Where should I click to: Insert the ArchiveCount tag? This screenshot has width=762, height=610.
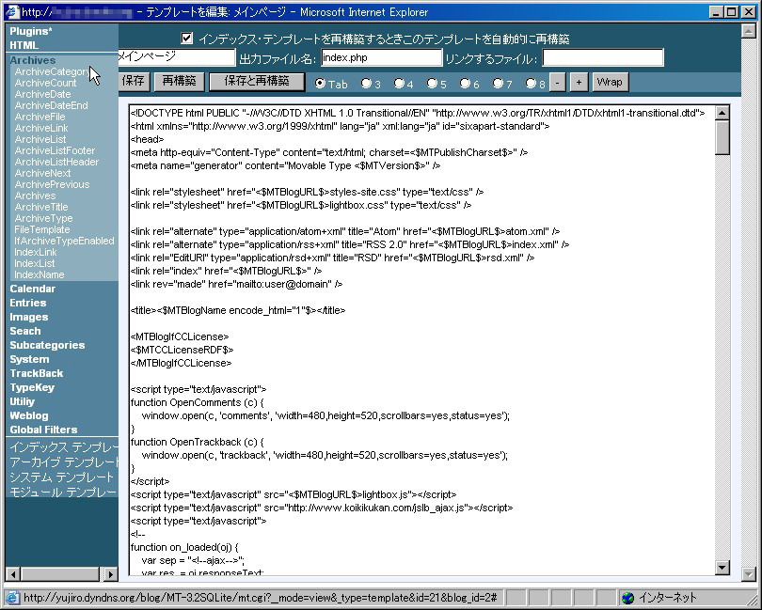(45, 83)
